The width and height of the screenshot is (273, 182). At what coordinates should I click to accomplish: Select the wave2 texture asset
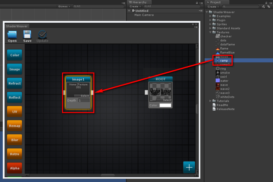[x=223, y=89]
